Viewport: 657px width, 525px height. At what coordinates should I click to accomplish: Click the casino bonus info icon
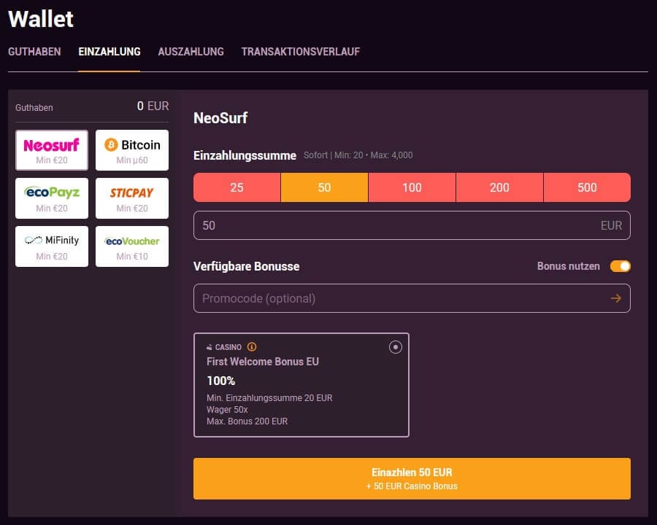tap(252, 347)
